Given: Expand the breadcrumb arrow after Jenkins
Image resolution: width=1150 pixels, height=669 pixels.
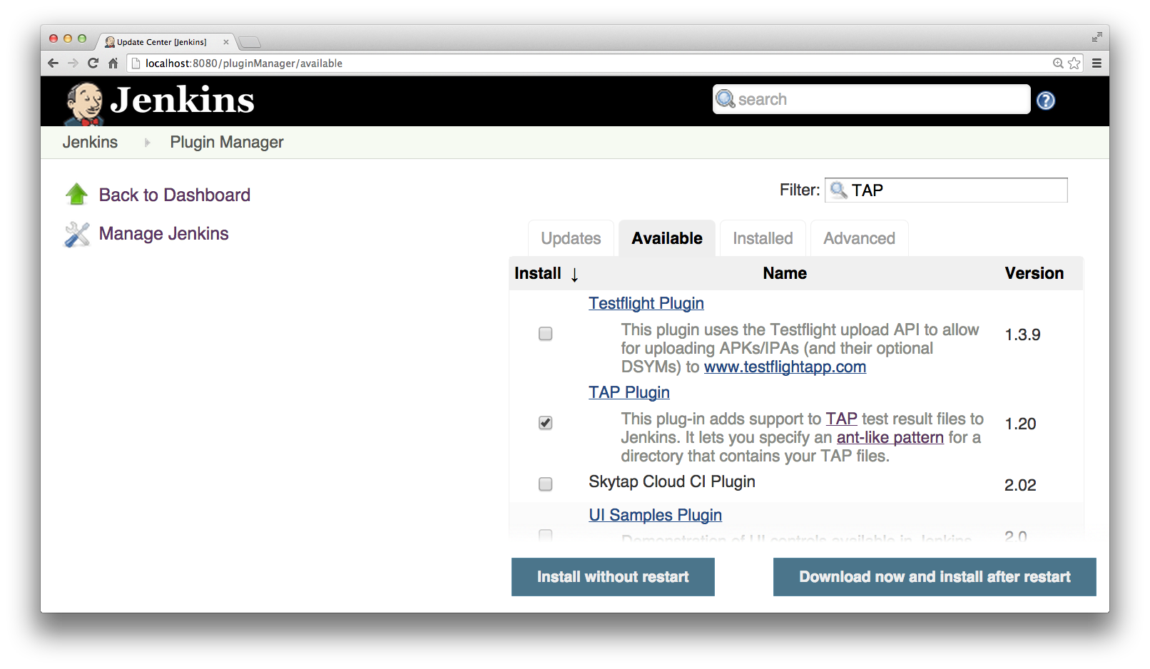Looking at the screenshot, I should (x=147, y=143).
